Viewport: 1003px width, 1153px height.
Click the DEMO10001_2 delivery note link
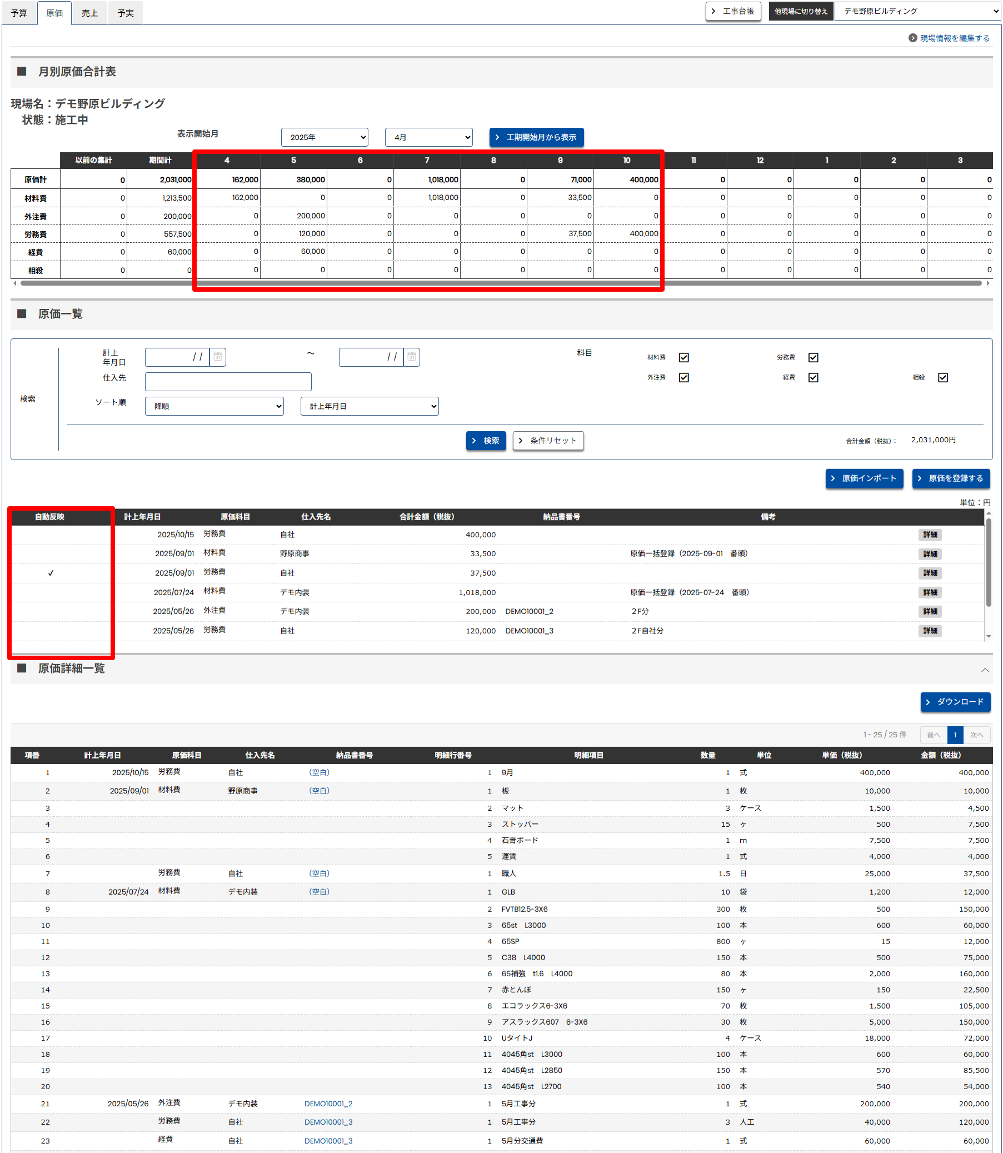pos(328,1103)
